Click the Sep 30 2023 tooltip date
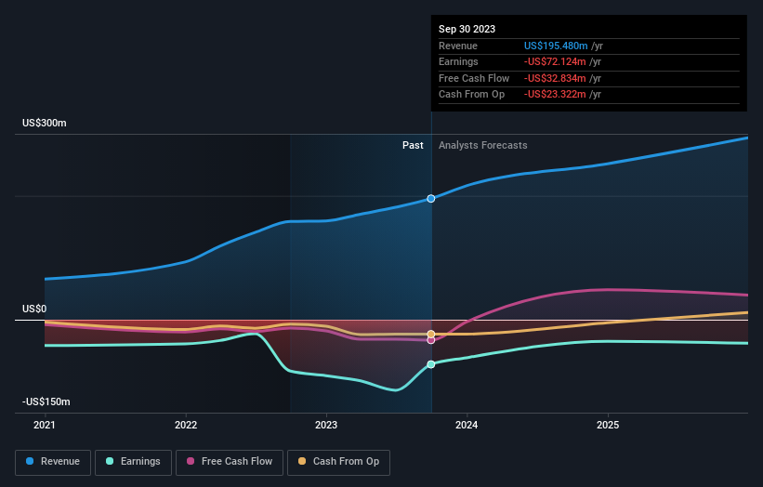Image resolution: width=763 pixels, height=487 pixels. coord(467,29)
